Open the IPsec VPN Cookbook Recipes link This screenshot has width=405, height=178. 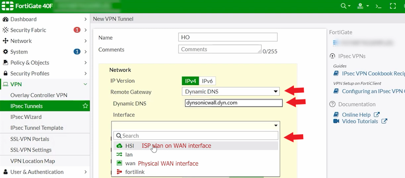373,73
